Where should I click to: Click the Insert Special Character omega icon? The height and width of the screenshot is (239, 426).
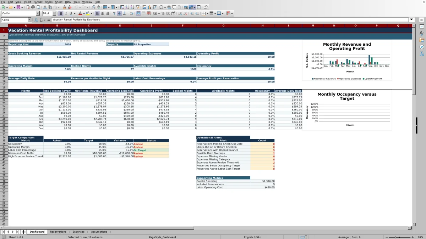tap(161, 7)
